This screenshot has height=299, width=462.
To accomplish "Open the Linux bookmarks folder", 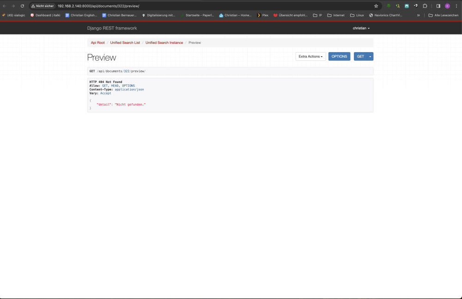I will coord(357,15).
